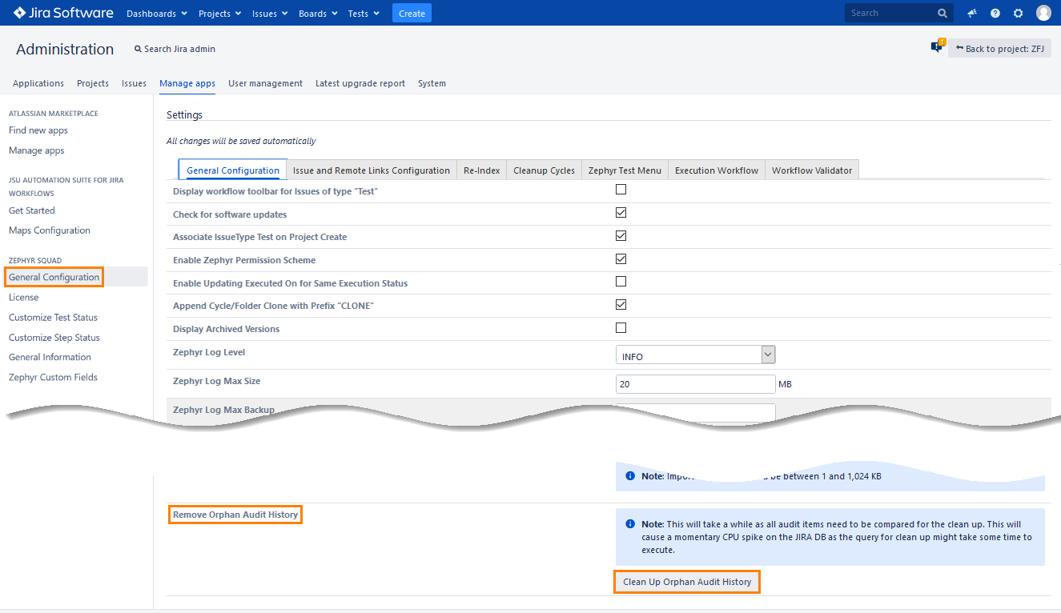Viewport: 1061px width, 613px height.
Task: Click the Create button
Action: 412,13
